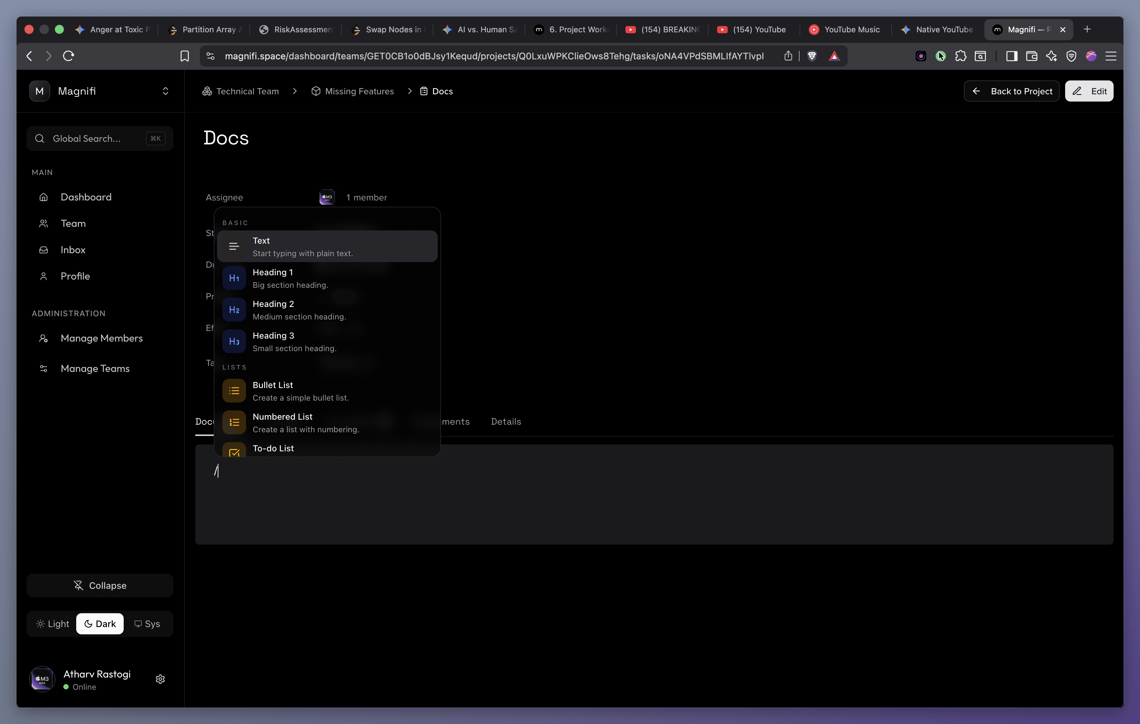Open the VPN shield icon in toolbar
The width and height of the screenshot is (1140, 724).
click(1071, 56)
